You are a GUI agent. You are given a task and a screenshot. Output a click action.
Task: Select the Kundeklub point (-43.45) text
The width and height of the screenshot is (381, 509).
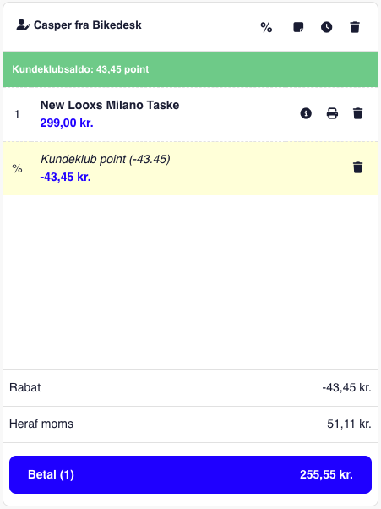coord(106,160)
